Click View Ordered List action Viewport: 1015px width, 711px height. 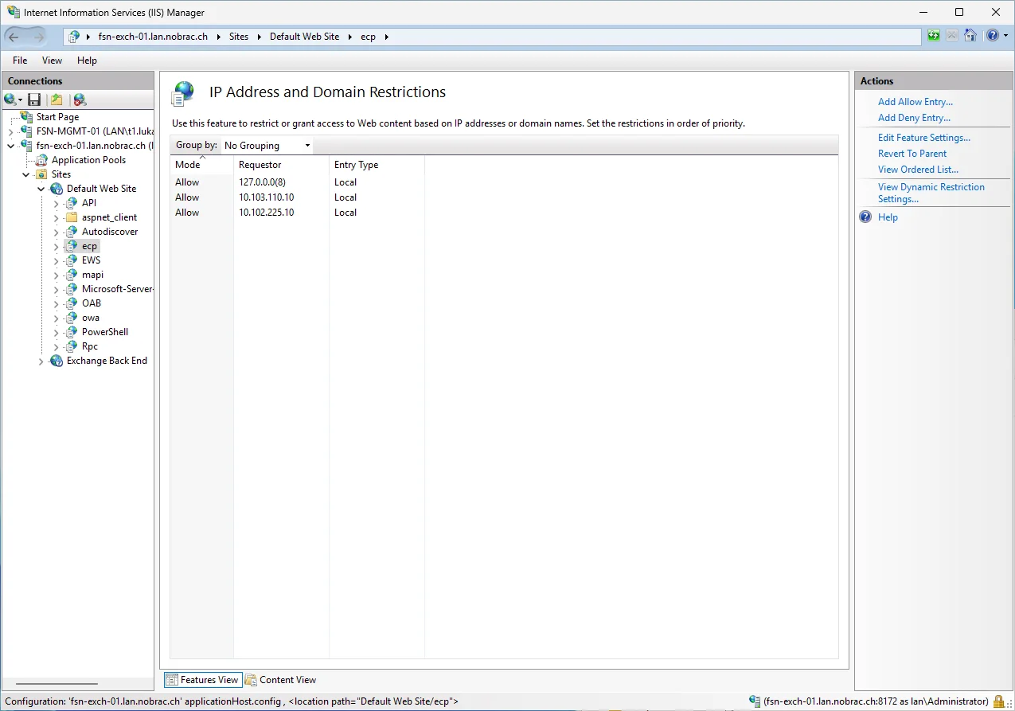click(x=918, y=170)
